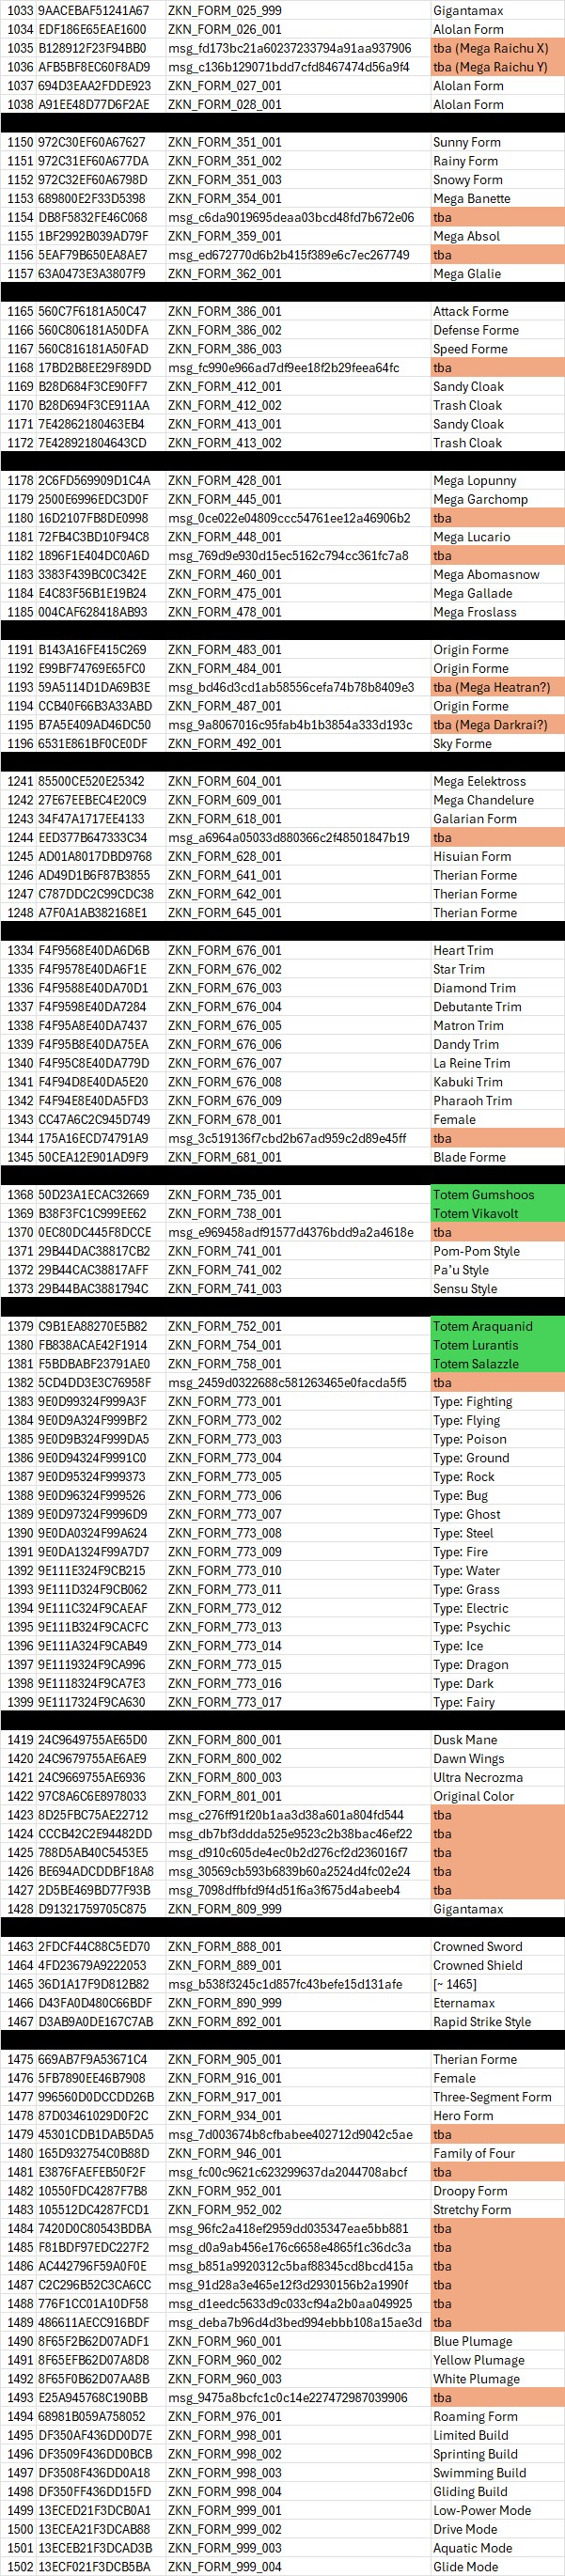Select the 'tba (Mega Heatran?)' cell
Viewport: 565px width, 2576px height.
491,687
